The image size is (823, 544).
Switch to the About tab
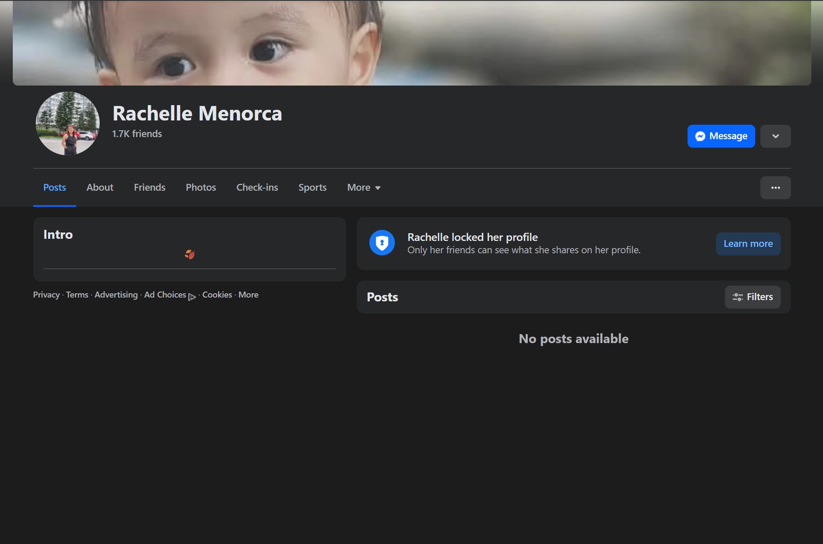click(x=100, y=187)
